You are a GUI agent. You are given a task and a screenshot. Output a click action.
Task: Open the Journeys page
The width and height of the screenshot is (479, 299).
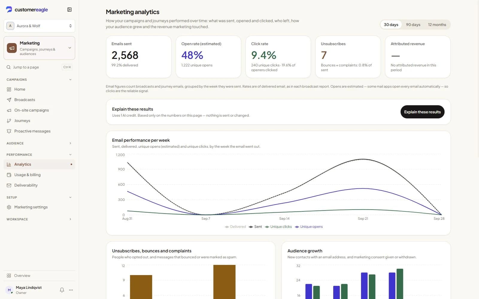[x=39, y=121]
